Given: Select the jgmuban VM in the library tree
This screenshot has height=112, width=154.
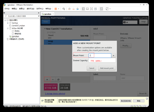Looking at the screenshot, I should click(15, 37).
